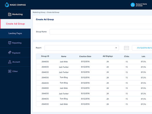The height and width of the screenshot is (114, 152).
Task: Click the Payment card icon
Action: (x=10, y=52)
